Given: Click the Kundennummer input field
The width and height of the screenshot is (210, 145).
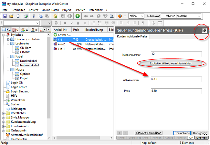Looking at the screenshot, I should point(176,54).
